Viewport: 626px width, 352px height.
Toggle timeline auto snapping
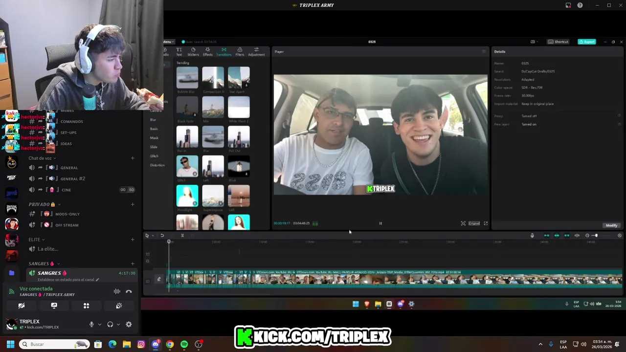(557, 236)
